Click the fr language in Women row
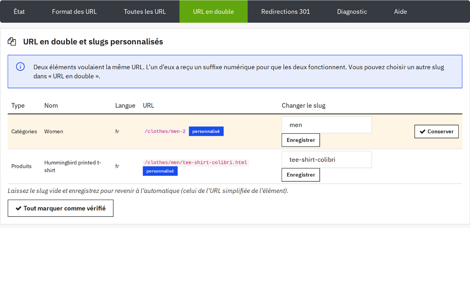470x293 pixels. 117,132
